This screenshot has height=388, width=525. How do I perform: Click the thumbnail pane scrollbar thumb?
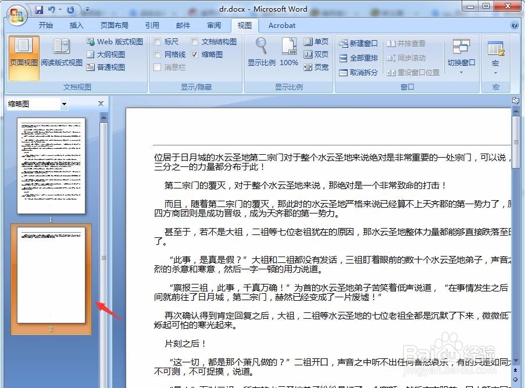[x=104, y=258]
